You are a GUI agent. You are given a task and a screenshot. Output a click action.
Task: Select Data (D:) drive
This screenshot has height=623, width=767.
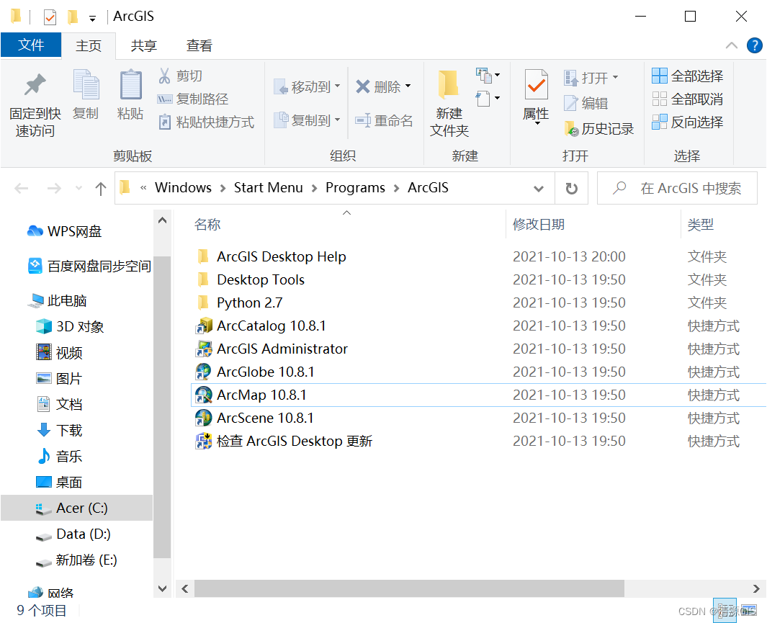tap(73, 534)
